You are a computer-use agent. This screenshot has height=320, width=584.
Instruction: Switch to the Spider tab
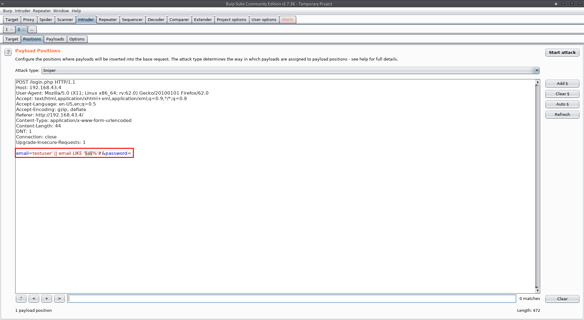point(46,20)
